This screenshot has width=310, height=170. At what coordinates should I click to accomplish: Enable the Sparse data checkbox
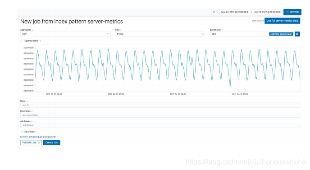coord(22,41)
